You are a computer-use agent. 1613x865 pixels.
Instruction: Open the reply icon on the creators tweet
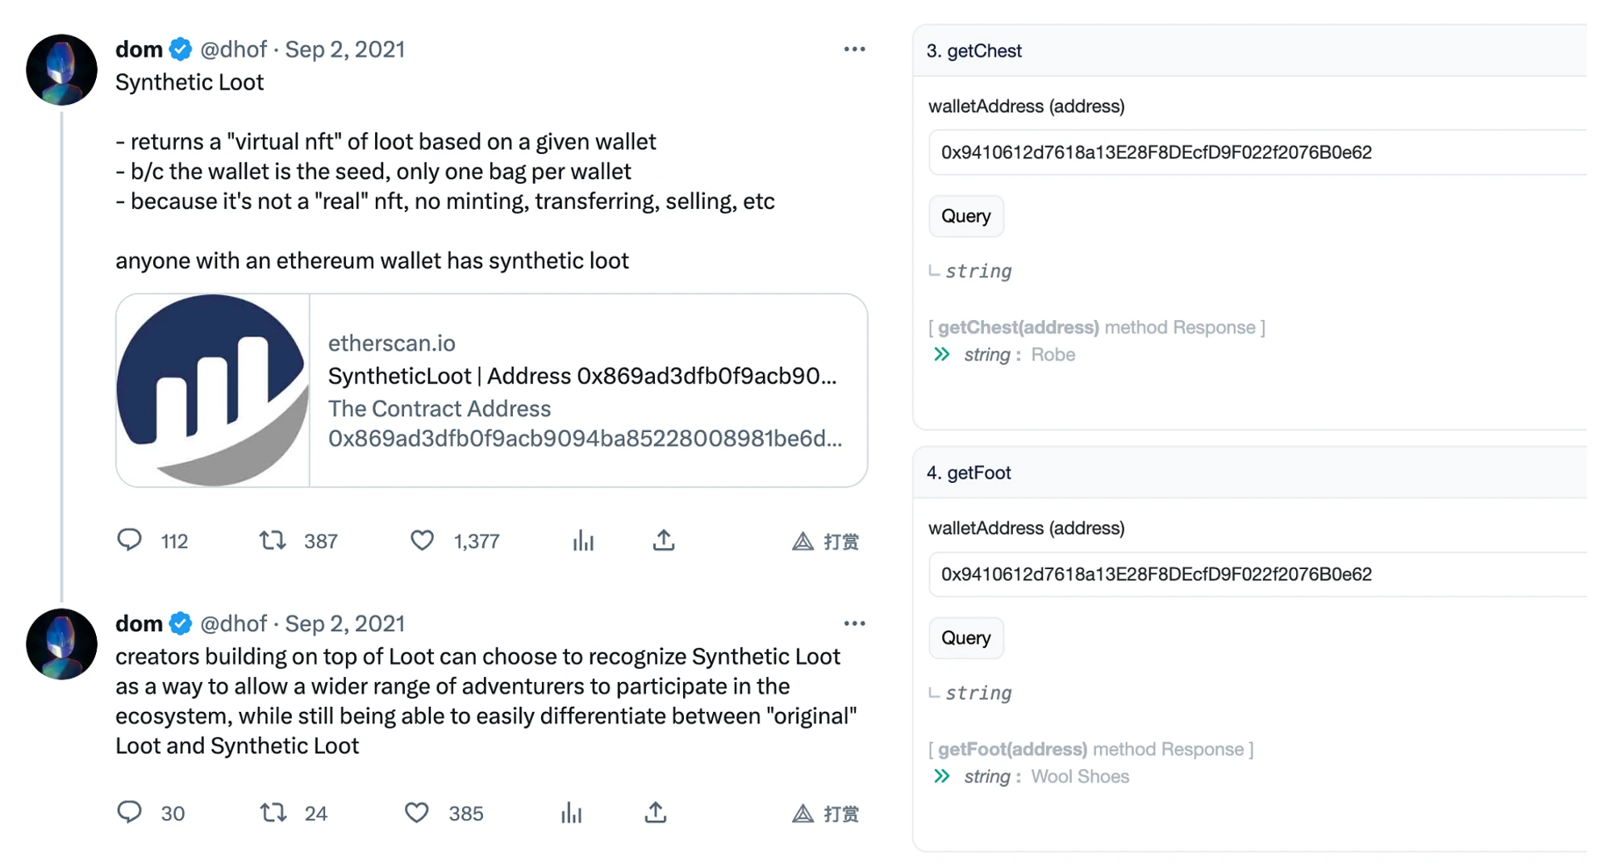coord(130,813)
